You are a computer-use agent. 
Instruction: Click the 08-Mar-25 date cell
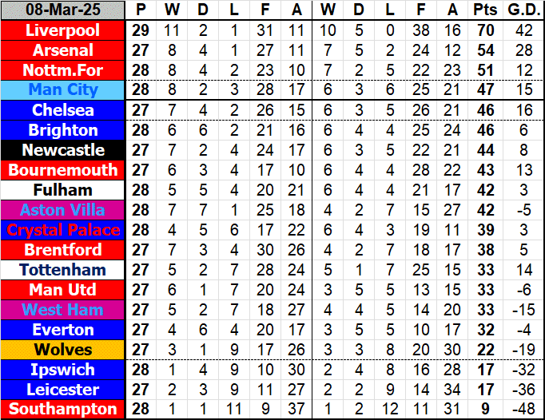click(63, 10)
